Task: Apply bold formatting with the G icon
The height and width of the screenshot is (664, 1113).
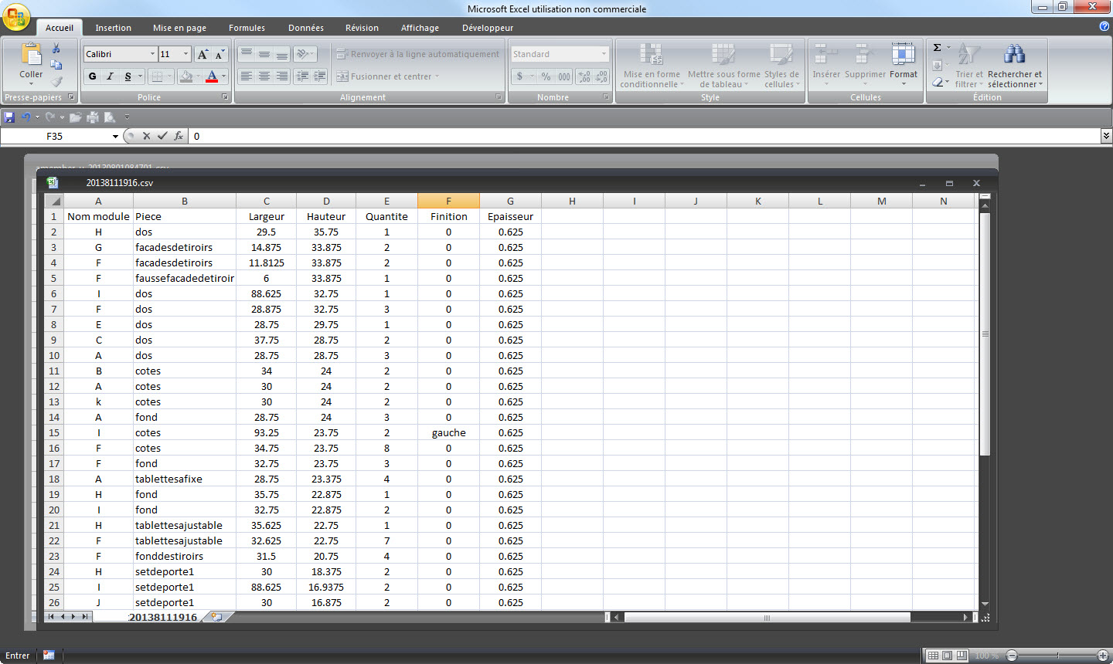Action: click(91, 76)
